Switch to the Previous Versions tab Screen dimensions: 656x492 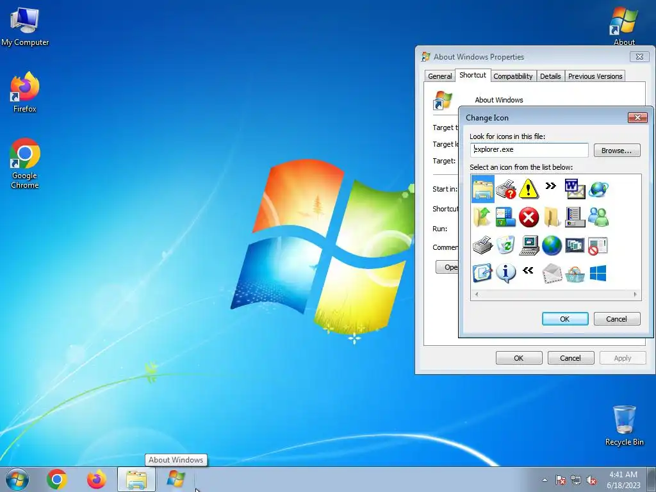(595, 76)
